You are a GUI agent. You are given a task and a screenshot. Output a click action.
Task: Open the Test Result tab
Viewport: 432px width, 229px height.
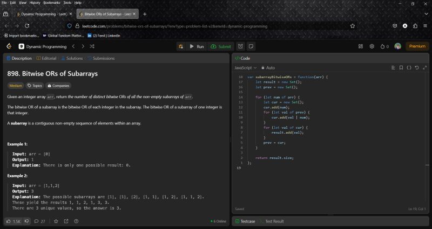tap(272, 221)
